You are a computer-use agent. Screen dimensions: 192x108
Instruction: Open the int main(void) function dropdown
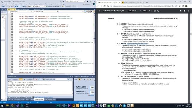pos(46,12)
